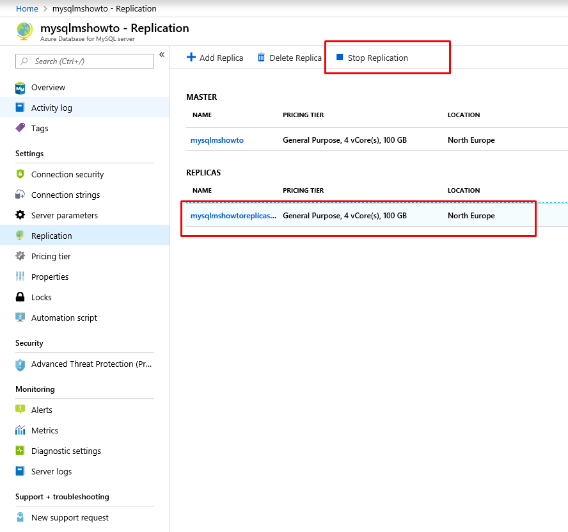This screenshot has height=532, width=568.
Task: Go to Home breadcrumb link
Action: click(27, 9)
